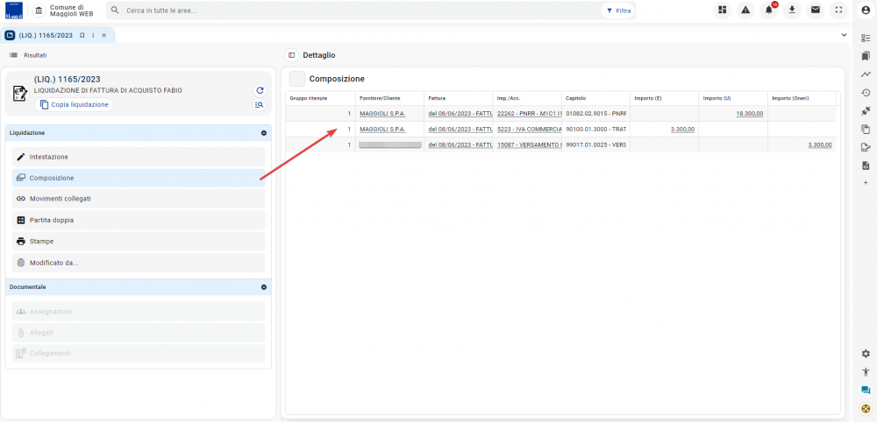
Task: Open Movimenti collegati
Action: pyautogui.click(x=139, y=199)
